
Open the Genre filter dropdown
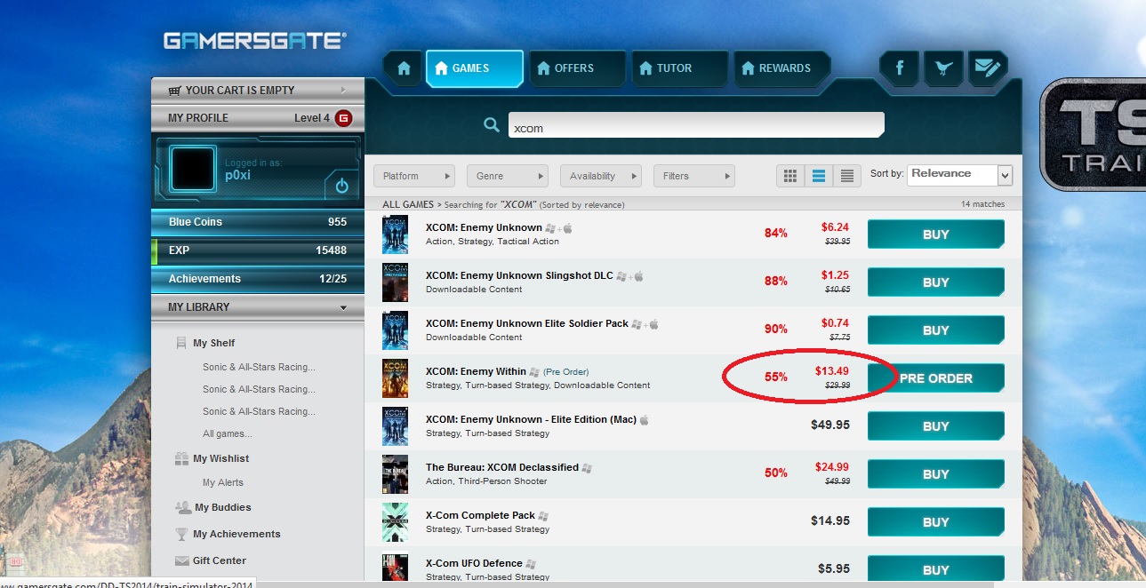pos(507,176)
